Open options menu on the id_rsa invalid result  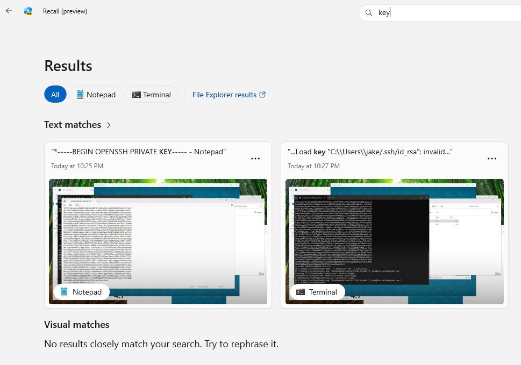(x=492, y=158)
